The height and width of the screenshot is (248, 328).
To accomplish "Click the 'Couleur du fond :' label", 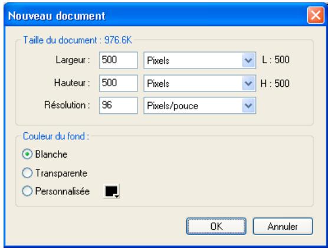I will [x=56, y=136].
